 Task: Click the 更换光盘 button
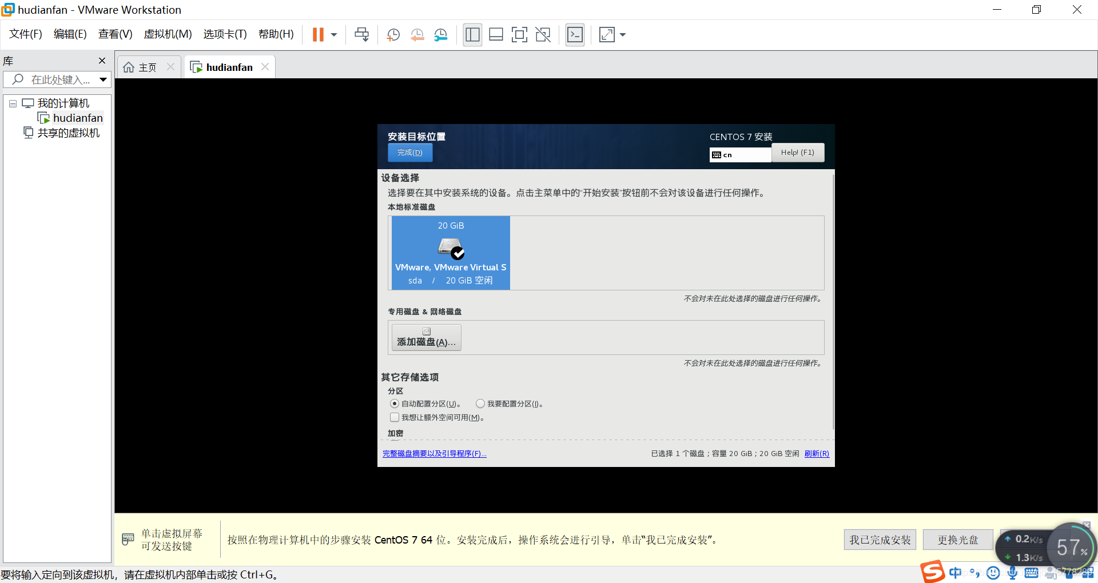click(958, 540)
